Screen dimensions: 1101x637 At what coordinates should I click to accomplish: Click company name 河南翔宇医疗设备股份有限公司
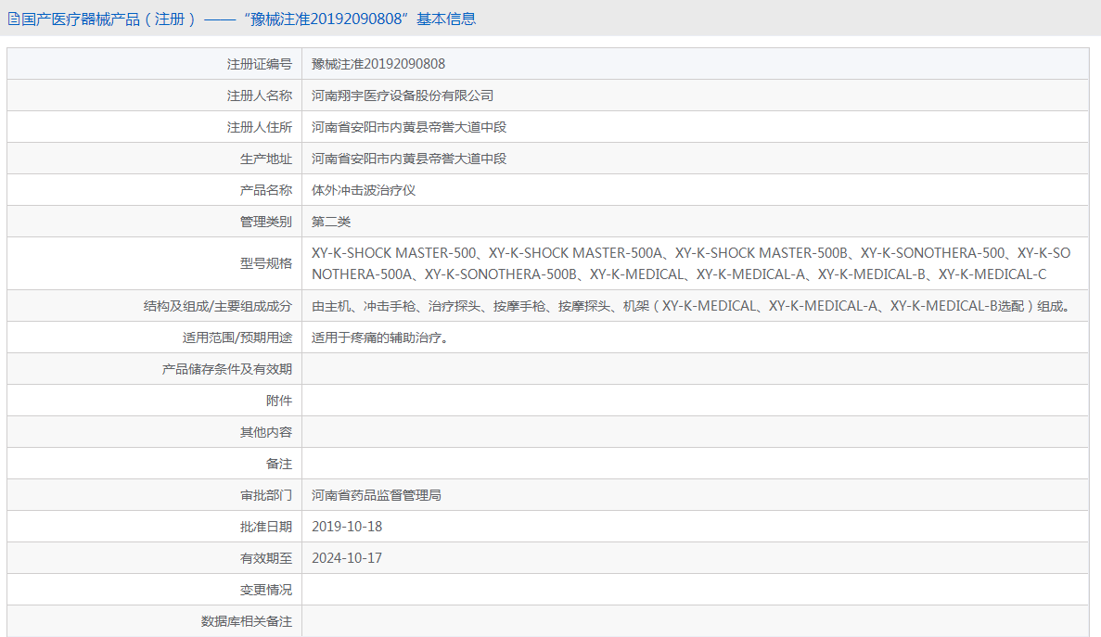click(x=403, y=96)
